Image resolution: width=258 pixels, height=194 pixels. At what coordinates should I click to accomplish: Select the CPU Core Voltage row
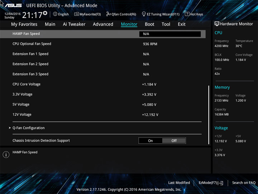point(103,84)
